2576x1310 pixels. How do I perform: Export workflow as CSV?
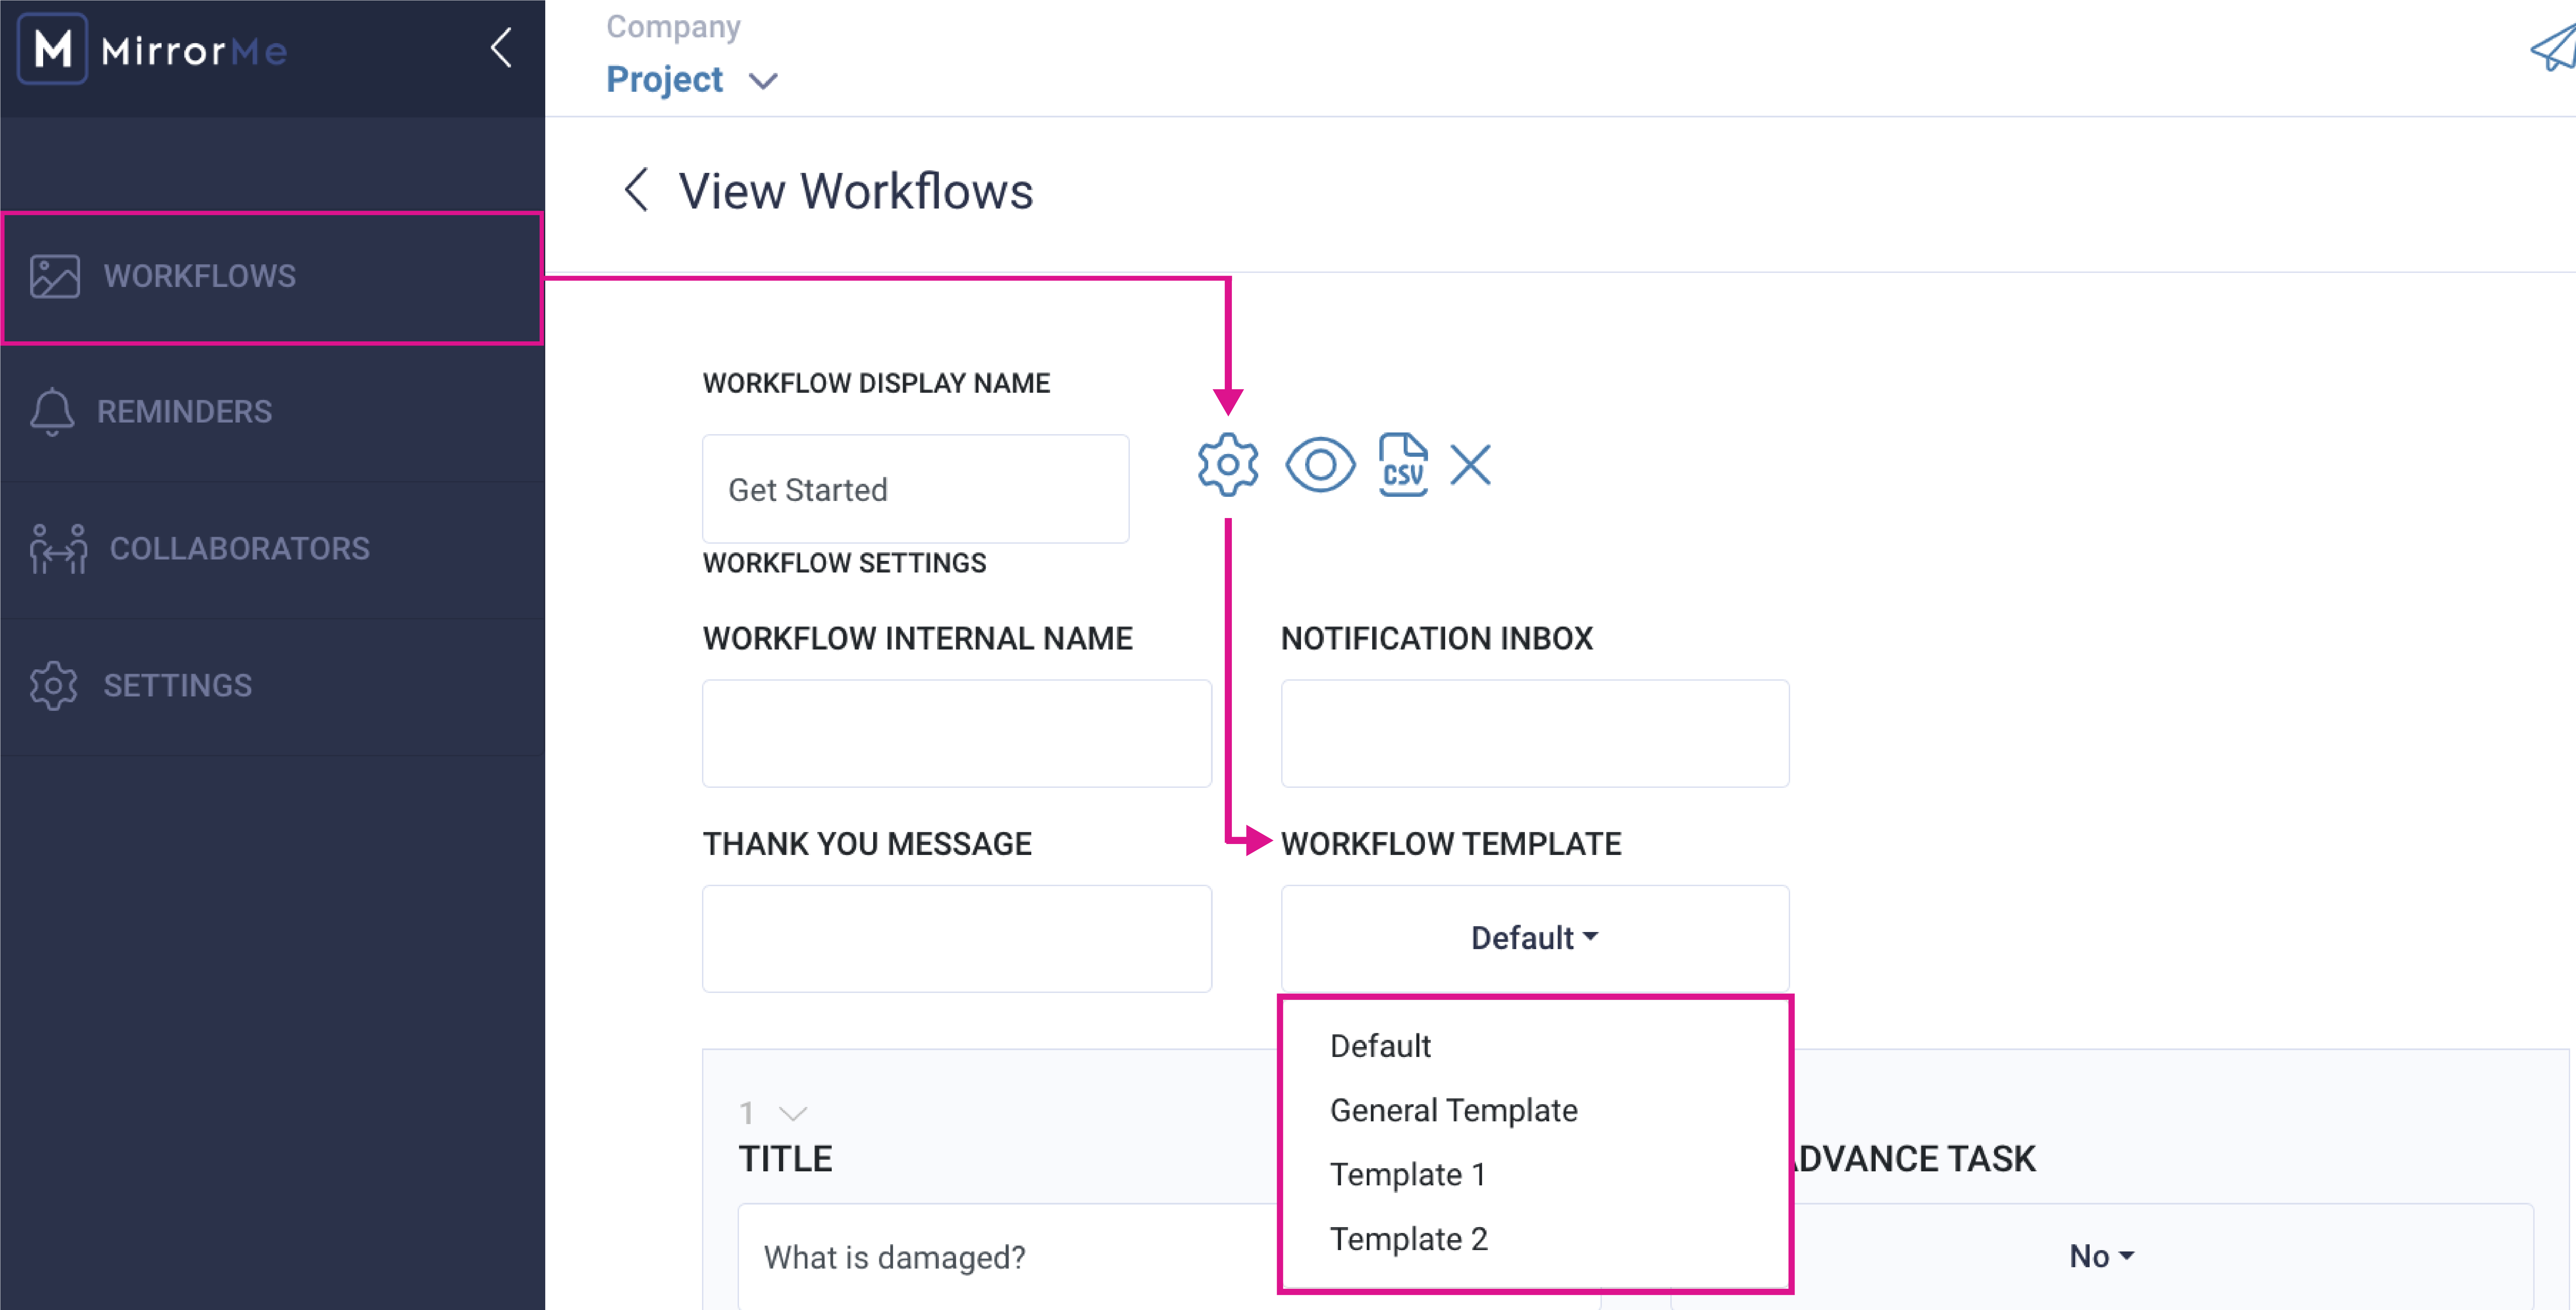tap(1403, 465)
